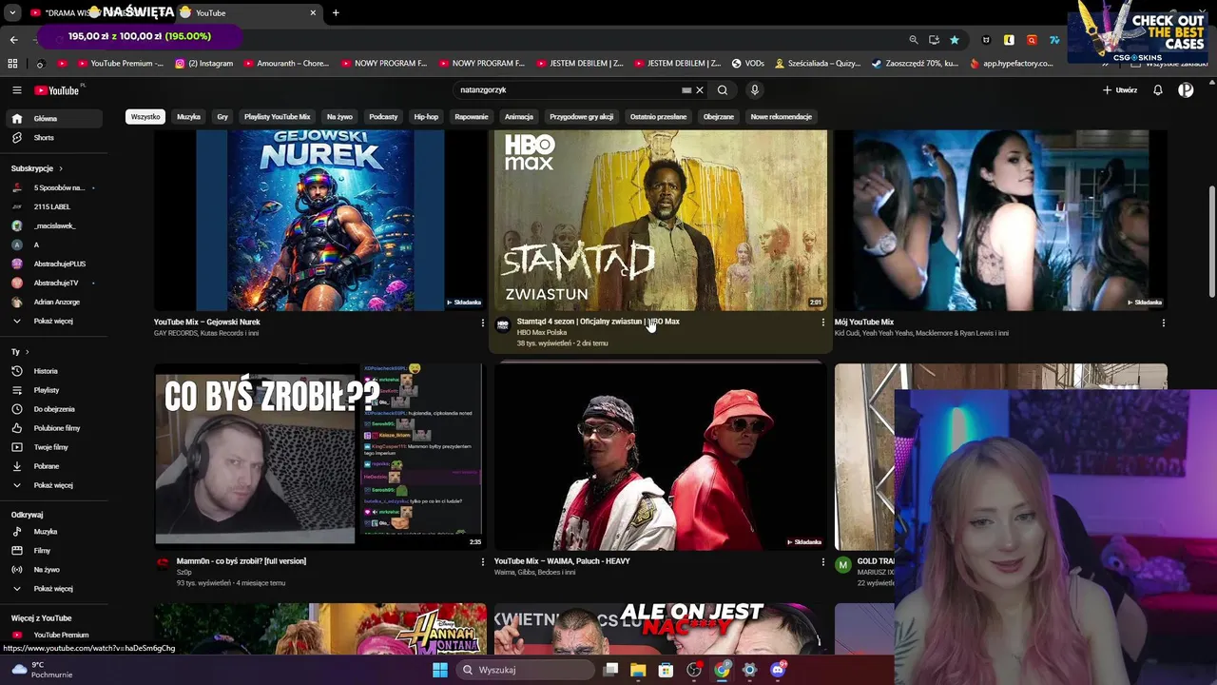The image size is (1217, 685).
Task: Expand Pokaż więcej under Ty section
Action: pos(53,485)
